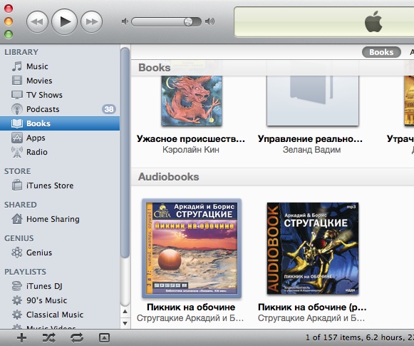
Task: Click selected title Пикник на обочине
Action: [x=191, y=307]
